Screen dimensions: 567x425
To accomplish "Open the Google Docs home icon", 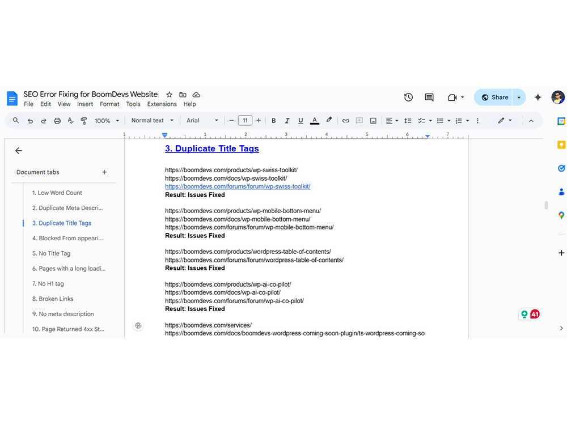I will click(12, 98).
